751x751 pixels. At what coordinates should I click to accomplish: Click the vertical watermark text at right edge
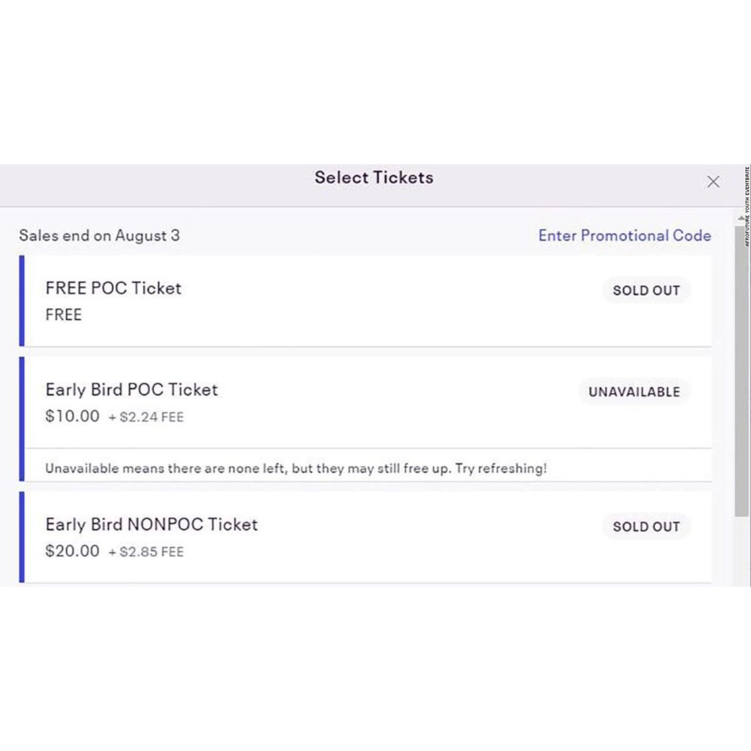coord(747,207)
